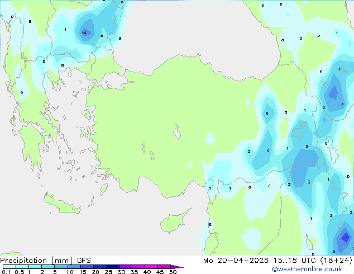Select the 20–25 mm legend color box
This screenshot has width=354, height=274.
99,267
